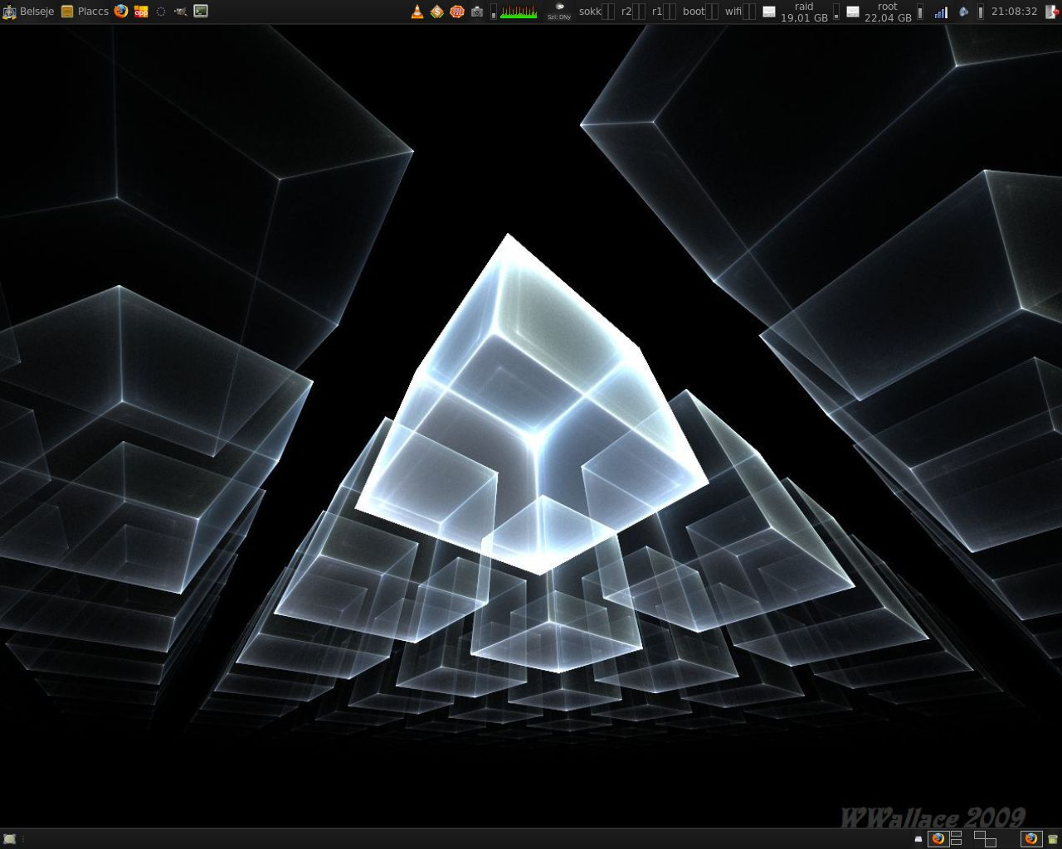Click the root 22,04 GB label
Viewport: 1062px width, 849px height.
[x=888, y=12]
